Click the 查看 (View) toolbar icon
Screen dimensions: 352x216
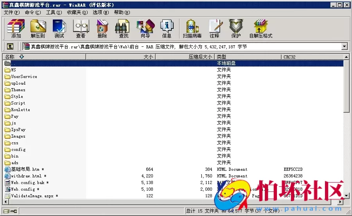(81, 28)
